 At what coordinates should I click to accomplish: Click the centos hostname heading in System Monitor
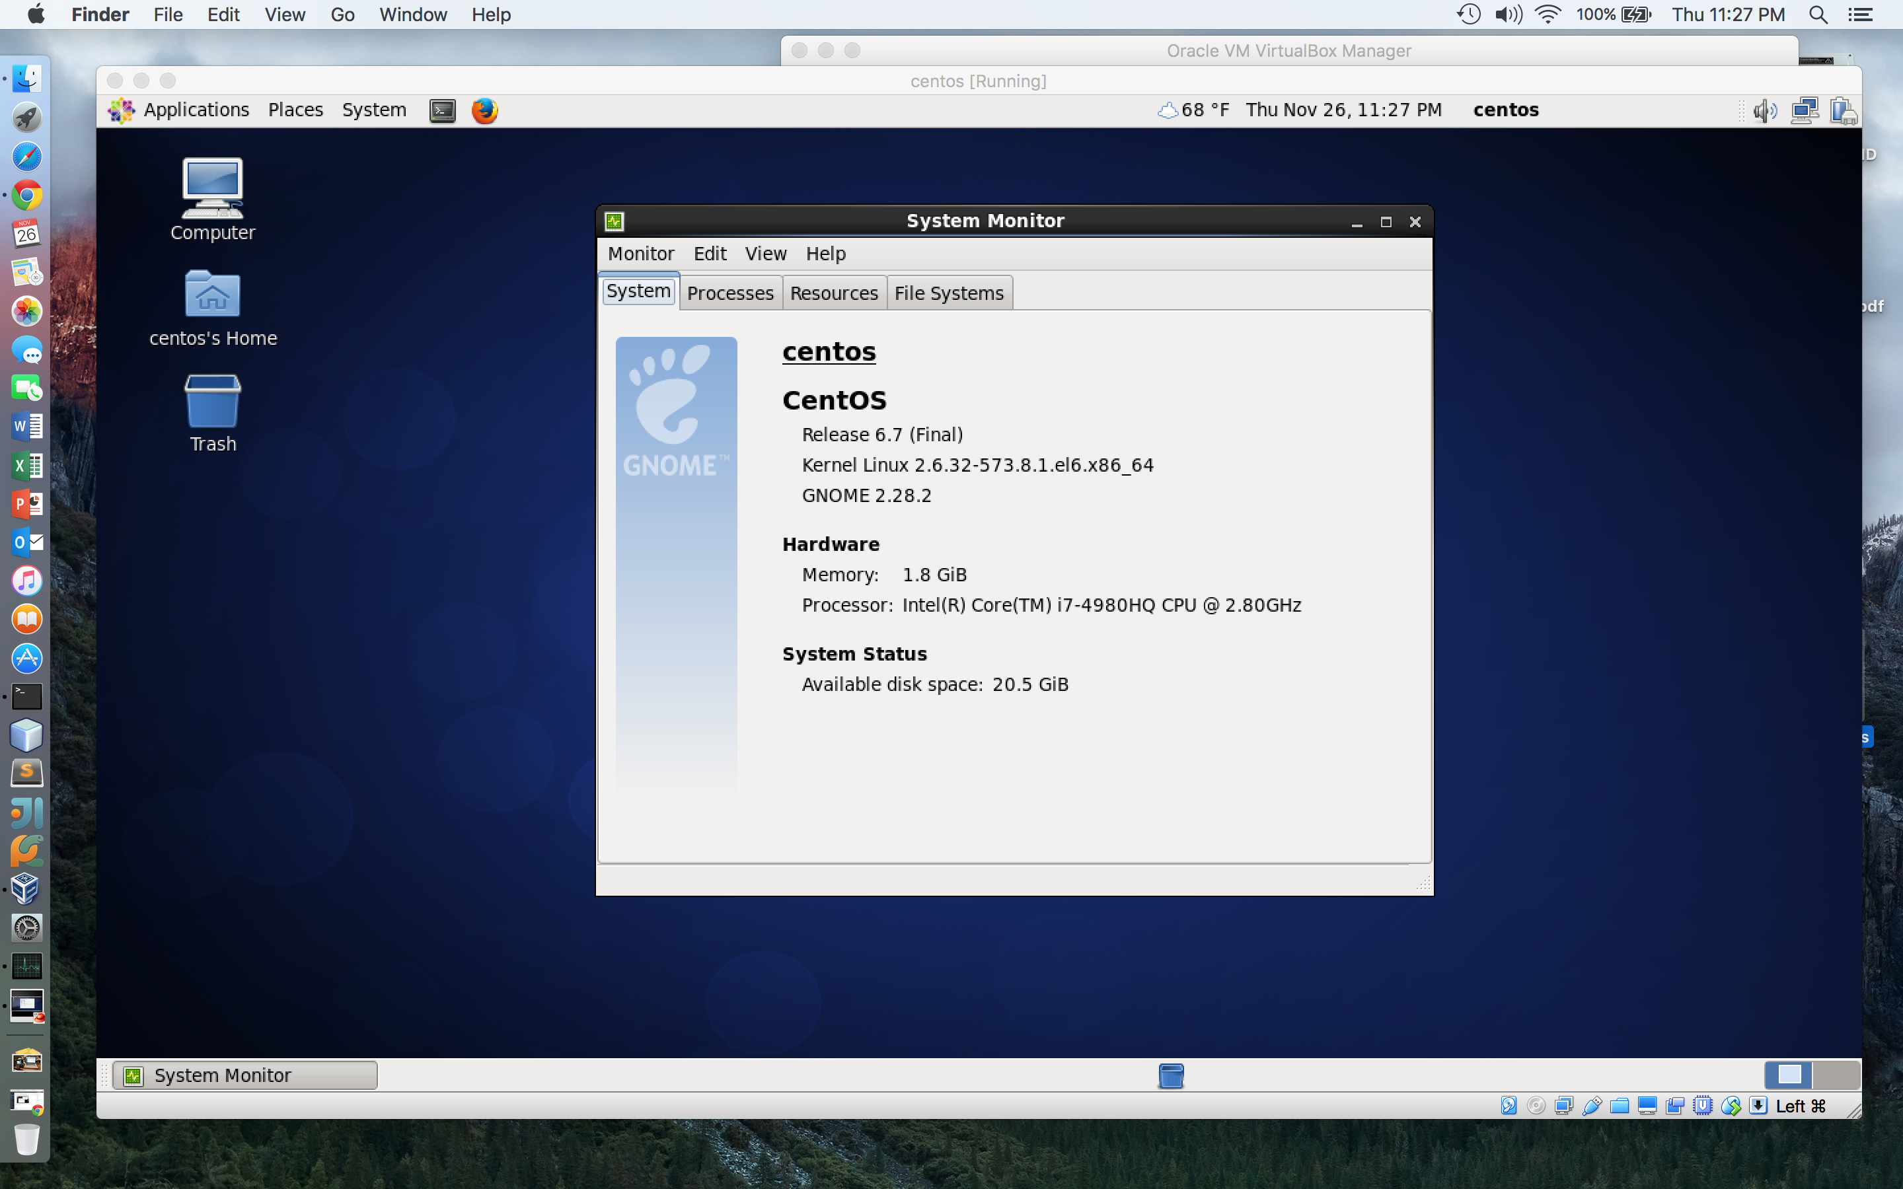pyautogui.click(x=829, y=351)
